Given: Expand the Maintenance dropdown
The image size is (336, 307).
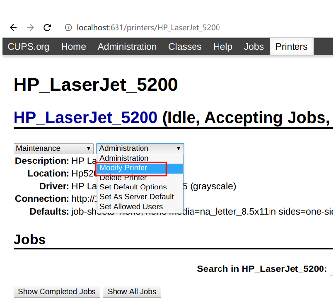Looking at the screenshot, I should (53, 148).
